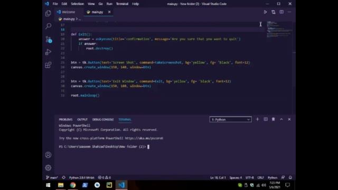Select the Python interpreter in status bar

pyautogui.click(x=82, y=177)
